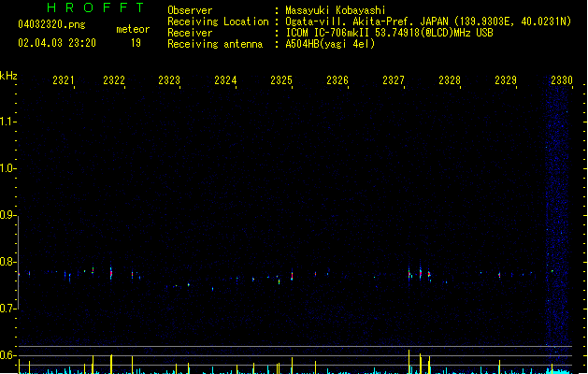Image resolution: width=588 pixels, height=374 pixels.
Task: Click the 0.8 kHz axis label
Action: point(7,262)
